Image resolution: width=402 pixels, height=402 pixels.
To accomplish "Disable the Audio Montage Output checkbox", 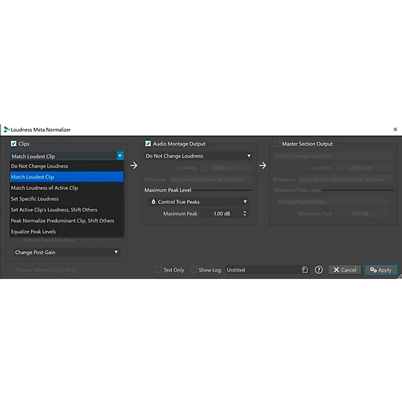I will point(148,144).
